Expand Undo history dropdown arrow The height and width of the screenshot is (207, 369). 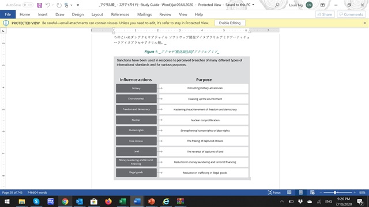(52, 5)
